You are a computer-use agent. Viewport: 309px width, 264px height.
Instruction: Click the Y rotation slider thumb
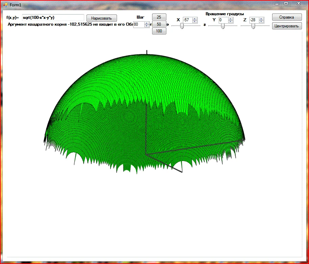223,26
